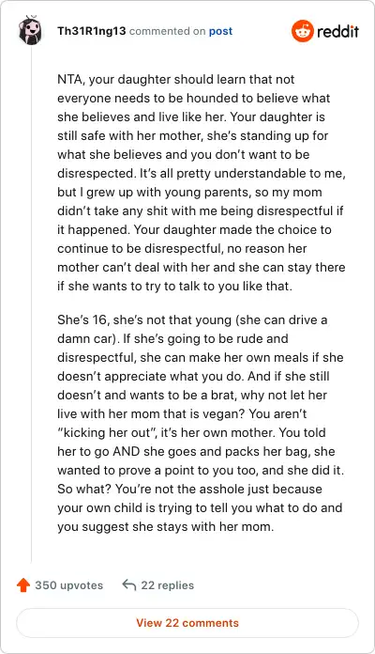
Task: Click the paragraph starting "She's 16"
Action: 201,423
